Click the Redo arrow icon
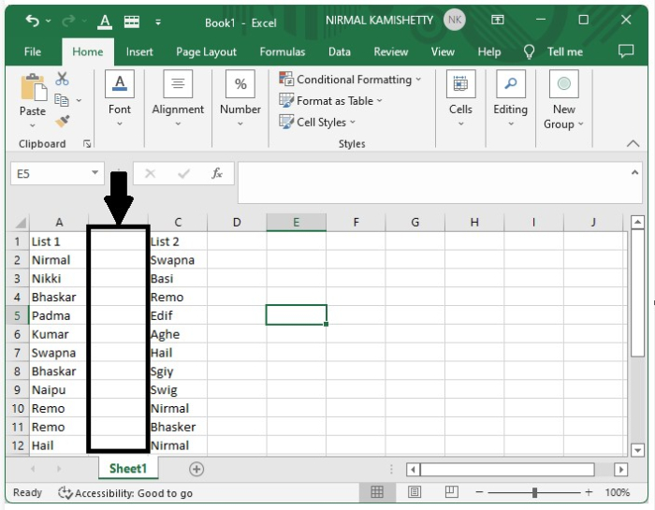Screen dimensions: 655x510 pos(68,21)
